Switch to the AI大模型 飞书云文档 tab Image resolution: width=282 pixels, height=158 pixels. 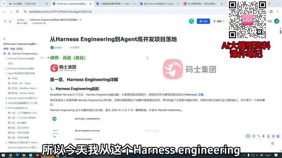coord(26,4)
